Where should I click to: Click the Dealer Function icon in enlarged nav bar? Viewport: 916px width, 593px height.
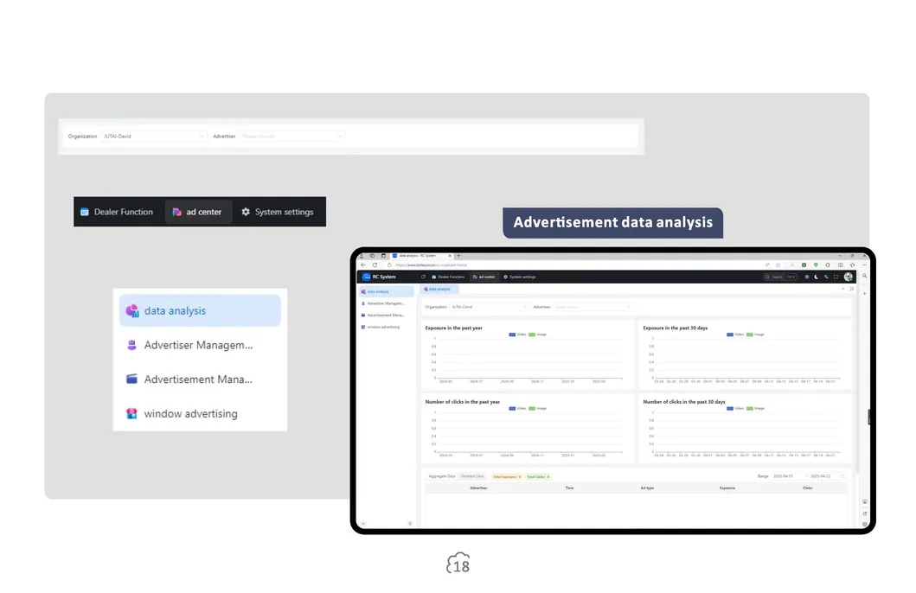point(85,212)
